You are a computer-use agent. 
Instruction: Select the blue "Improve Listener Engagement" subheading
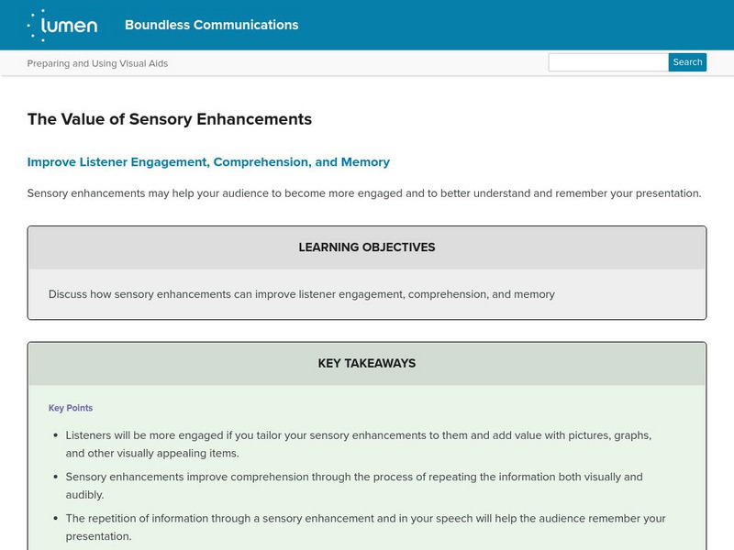pos(208,162)
